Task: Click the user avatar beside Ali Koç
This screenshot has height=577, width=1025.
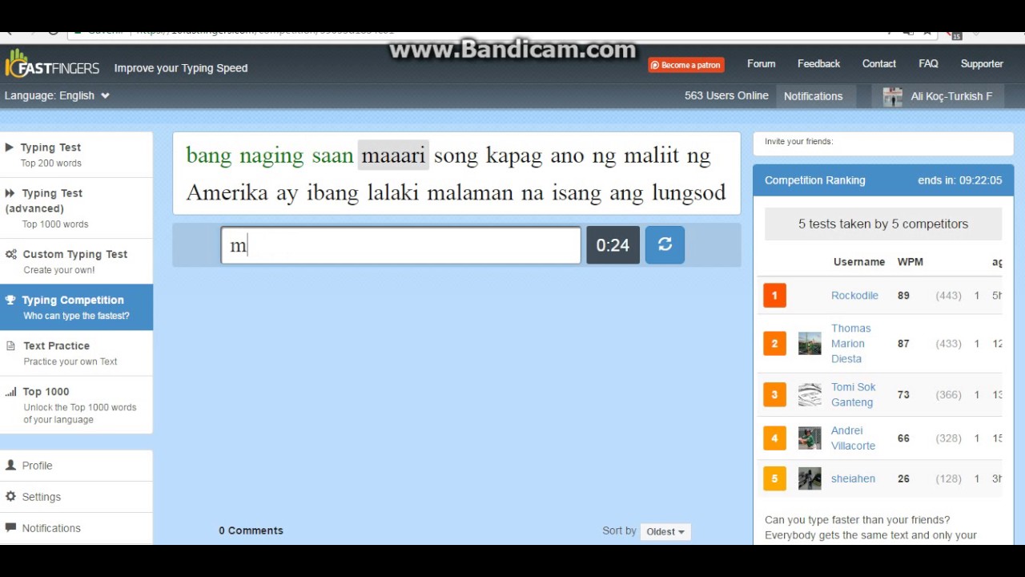Action: tap(892, 97)
